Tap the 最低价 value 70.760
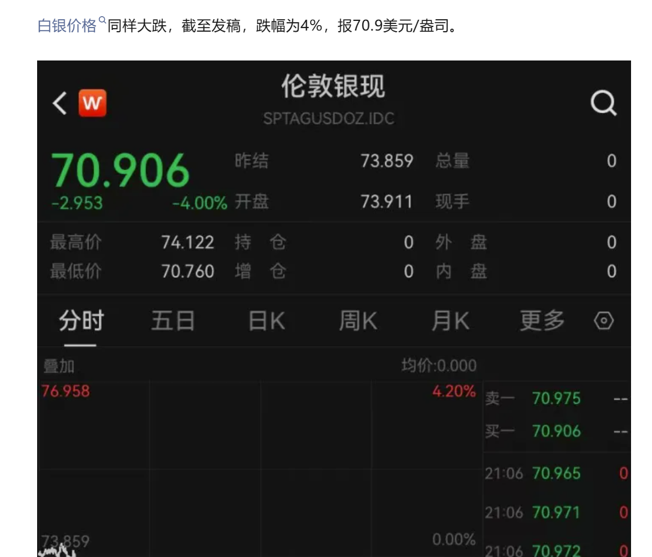The width and height of the screenshot is (652, 557). point(187,271)
